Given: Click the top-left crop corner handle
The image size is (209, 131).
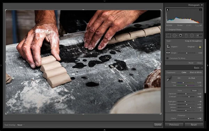Looking at the screenshot, I should click(6, 10).
